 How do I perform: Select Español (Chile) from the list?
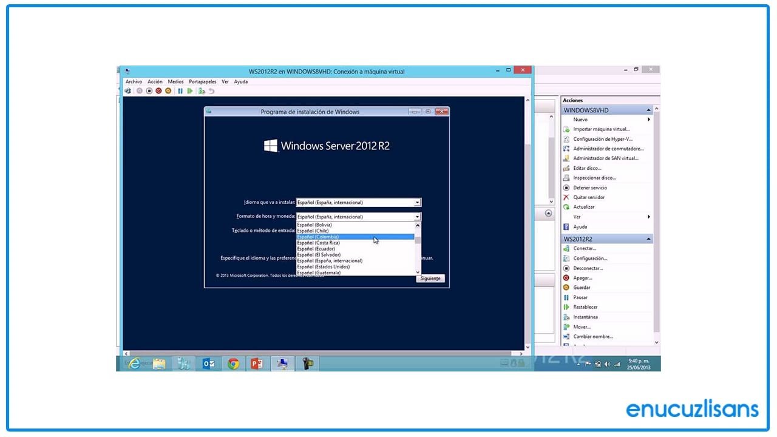tap(355, 231)
